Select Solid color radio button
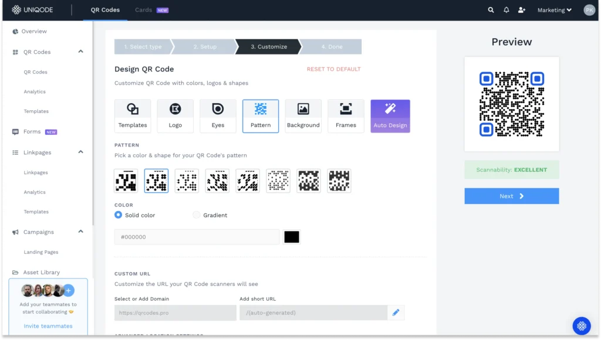Viewport: 601px width, 340px height. (x=118, y=215)
